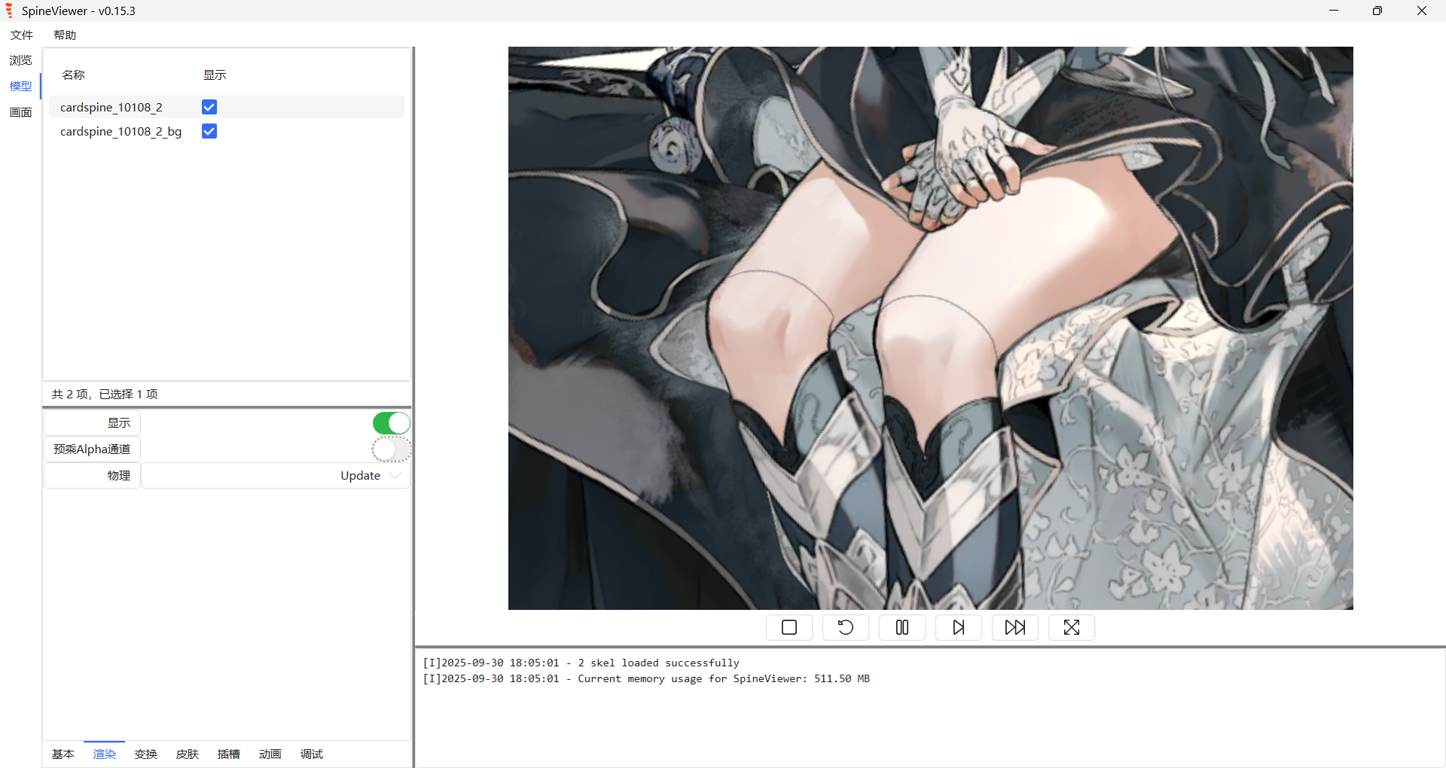Click the 显示 column header

[215, 75]
